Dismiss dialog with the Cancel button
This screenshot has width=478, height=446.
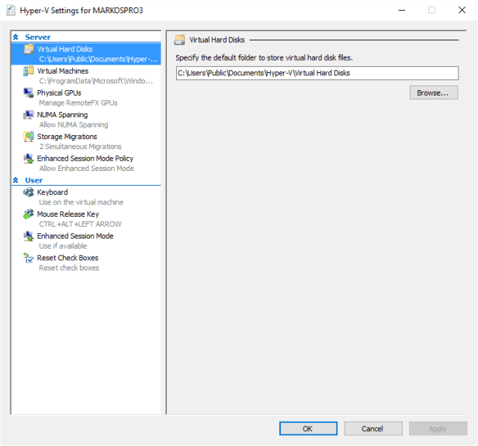point(372,428)
